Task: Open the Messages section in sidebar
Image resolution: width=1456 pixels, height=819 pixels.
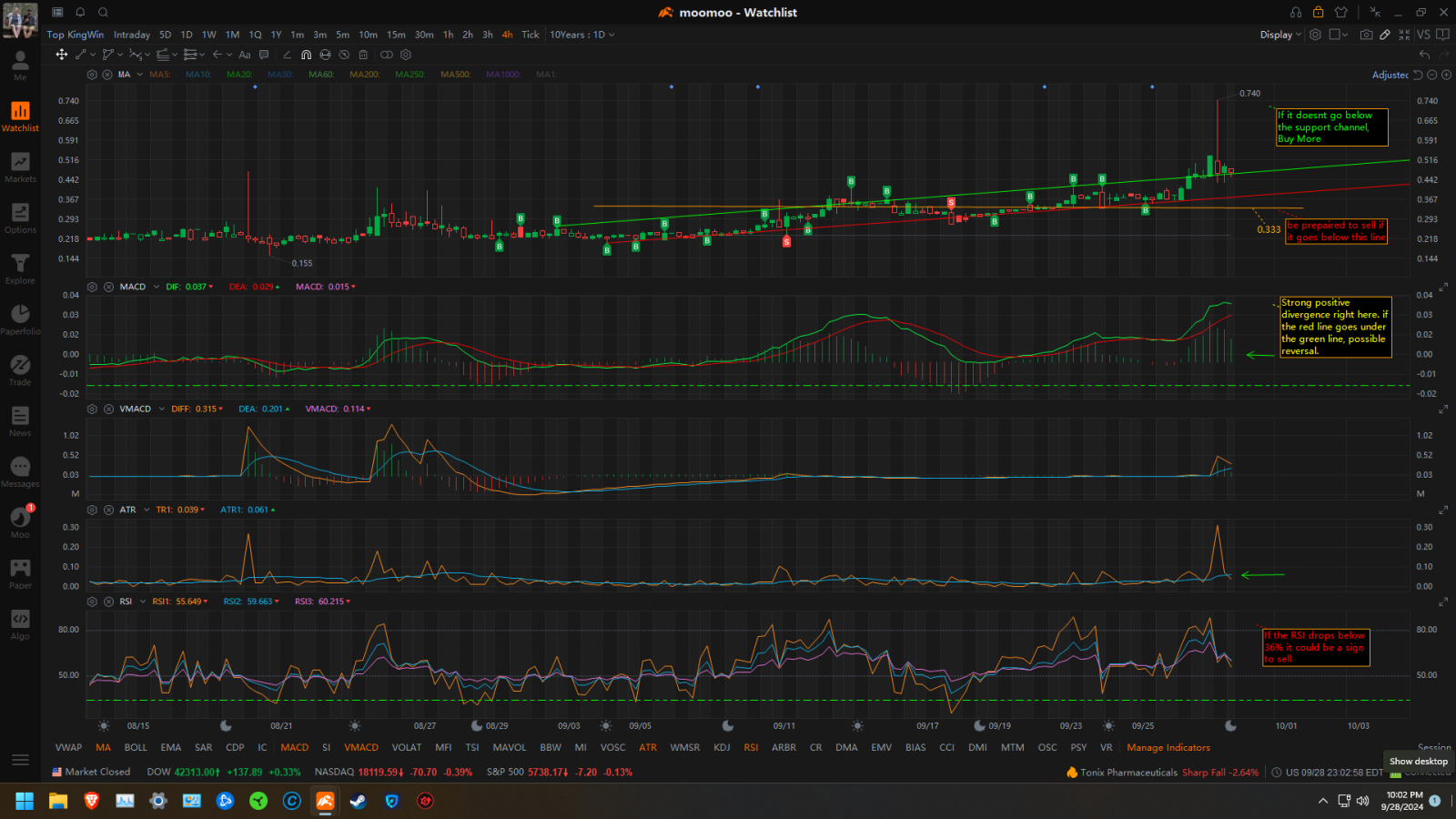Action: (20, 473)
